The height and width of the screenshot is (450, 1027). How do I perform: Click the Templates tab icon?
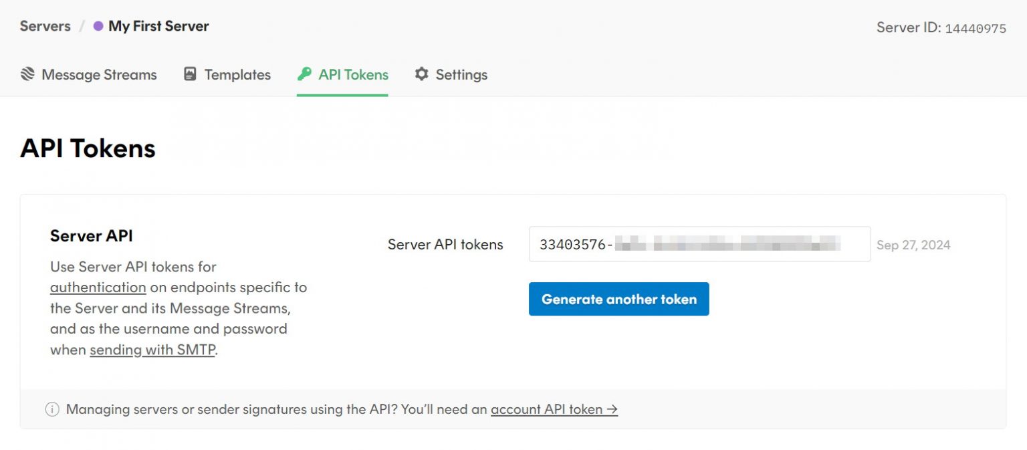click(x=190, y=74)
